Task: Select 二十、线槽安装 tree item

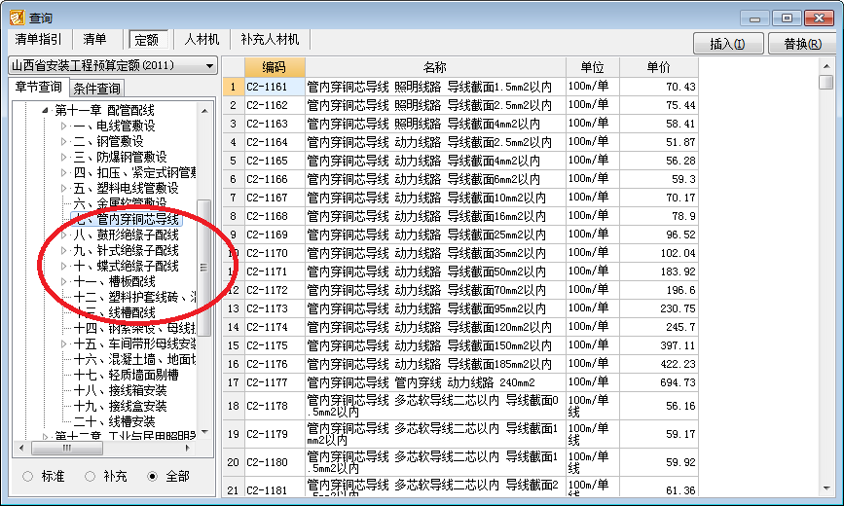Action: (115, 421)
